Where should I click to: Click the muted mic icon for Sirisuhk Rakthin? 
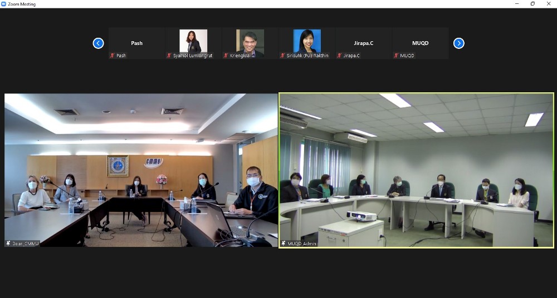[283, 56]
